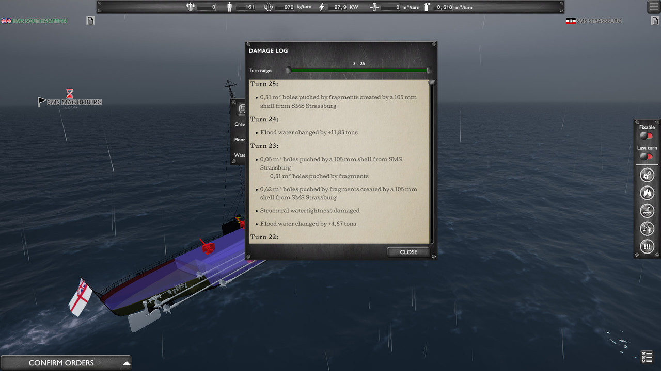Click the Turn 22 heading in log

pyautogui.click(x=264, y=237)
